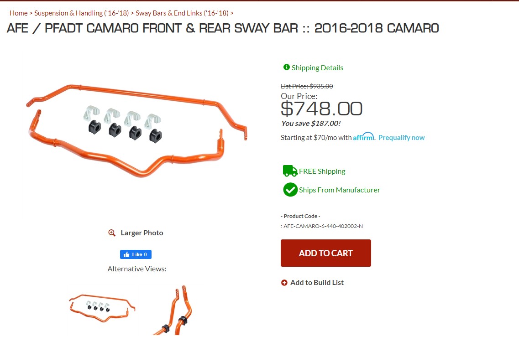This screenshot has height=342, width=519.
Task: Click Add to Build List text
Action: coord(317,283)
